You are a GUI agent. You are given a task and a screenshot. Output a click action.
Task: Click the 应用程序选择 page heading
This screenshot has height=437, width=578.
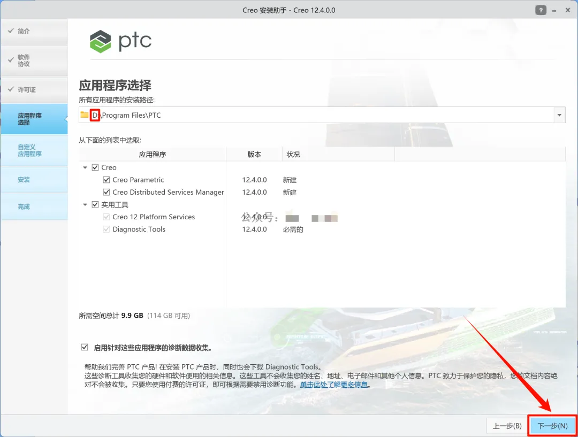[x=115, y=85]
